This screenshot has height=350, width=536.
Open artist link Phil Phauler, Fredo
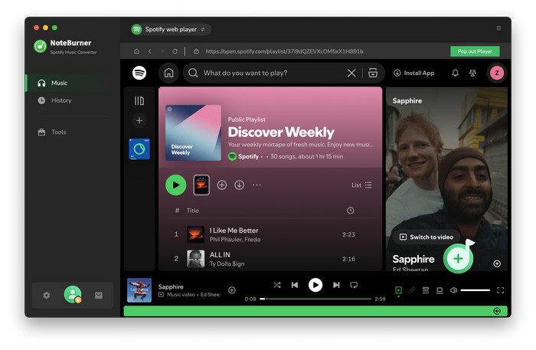(235, 240)
